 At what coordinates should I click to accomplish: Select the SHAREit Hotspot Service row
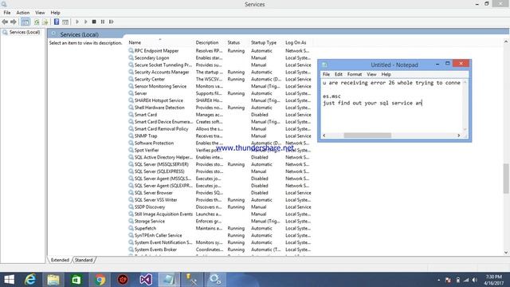[x=220, y=100]
